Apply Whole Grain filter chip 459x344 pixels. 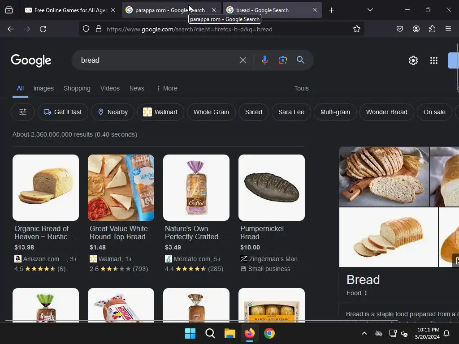(211, 112)
